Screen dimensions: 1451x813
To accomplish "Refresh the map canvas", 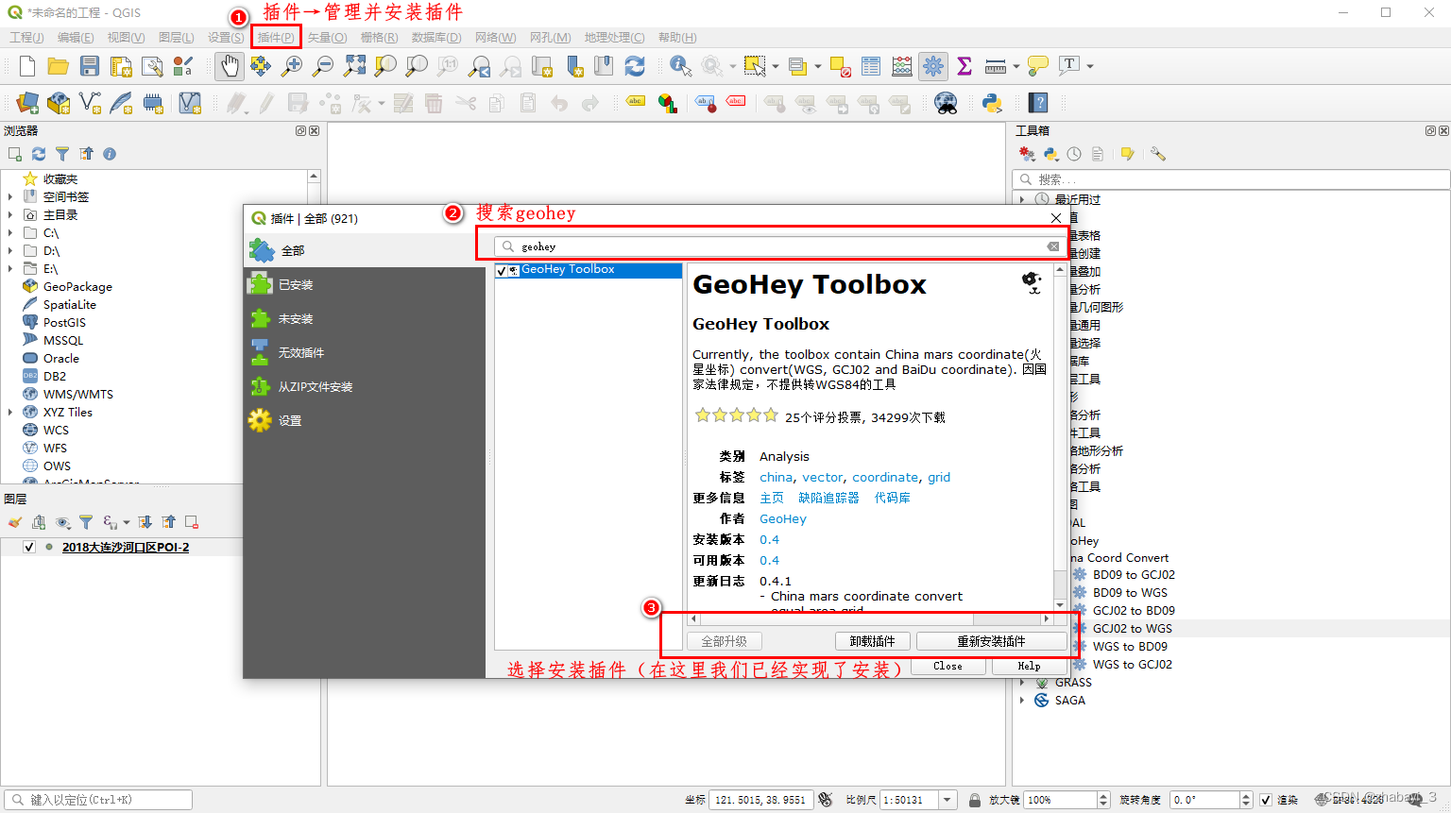I will 634,66.
